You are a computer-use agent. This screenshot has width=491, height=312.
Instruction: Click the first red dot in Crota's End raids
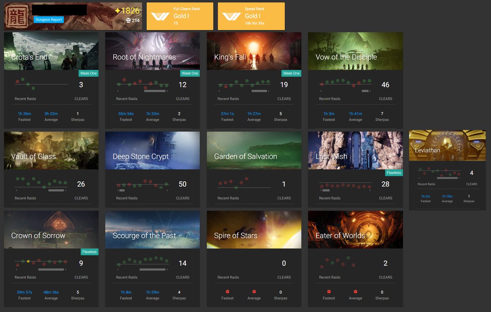[x=17, y=82]
